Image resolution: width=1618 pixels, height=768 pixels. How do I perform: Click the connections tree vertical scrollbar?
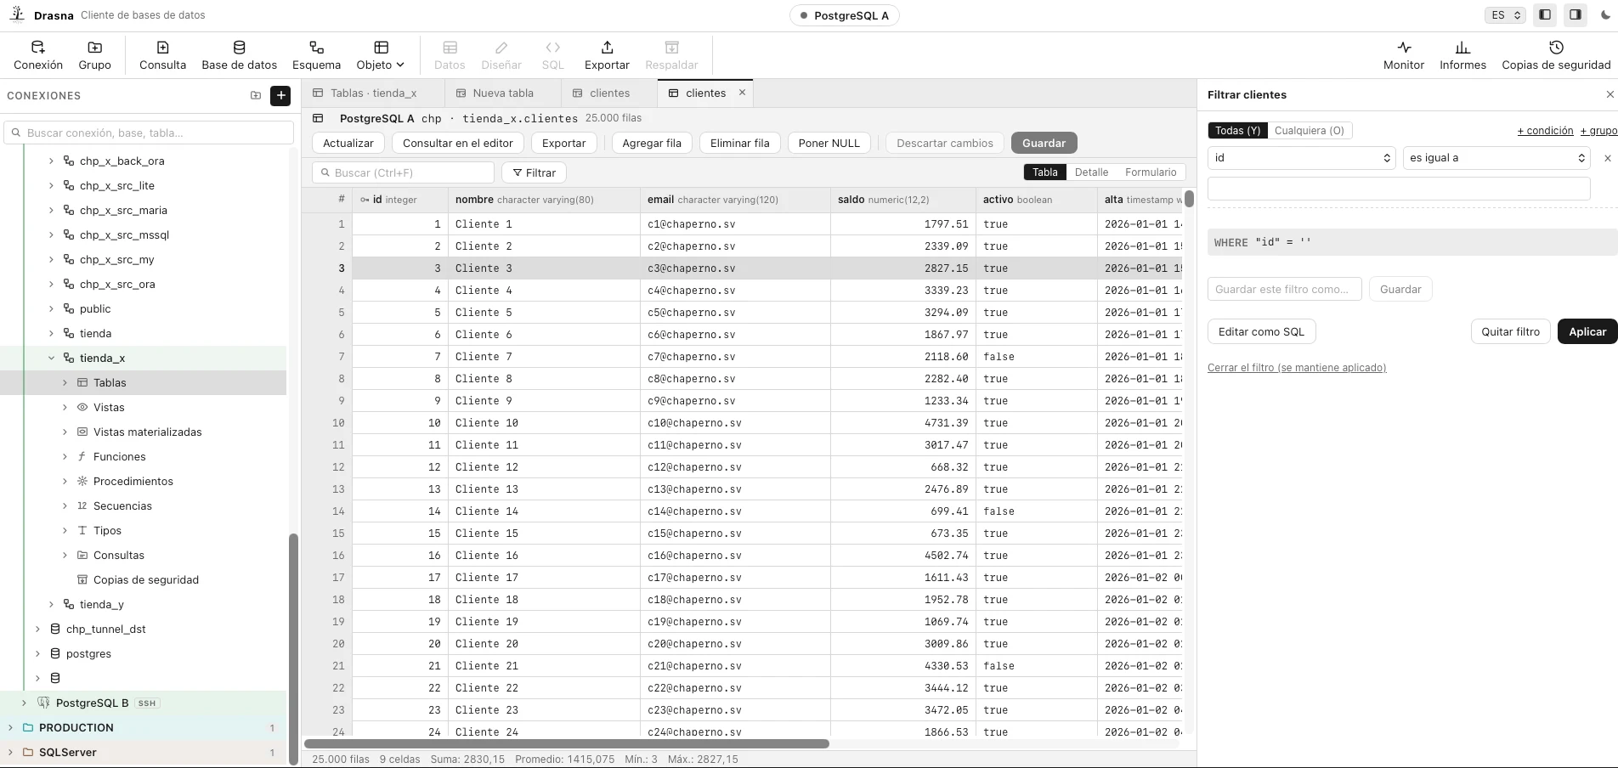click(294, 649)
